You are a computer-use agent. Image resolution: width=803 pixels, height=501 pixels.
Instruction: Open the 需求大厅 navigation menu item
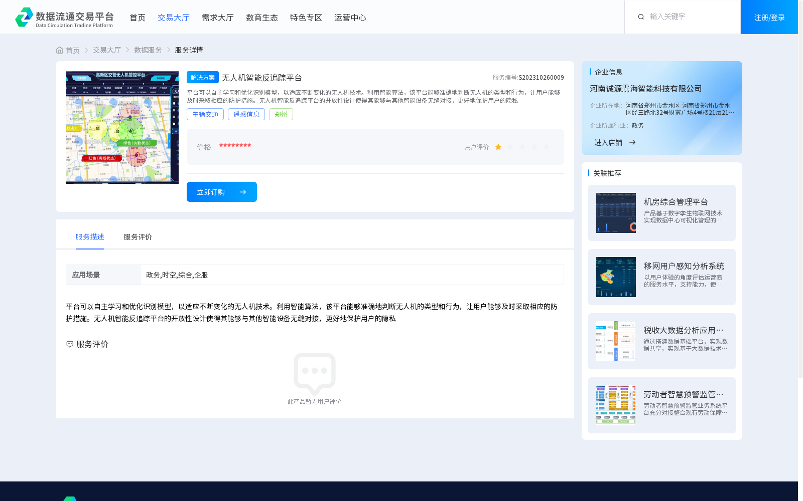point(218,18)
